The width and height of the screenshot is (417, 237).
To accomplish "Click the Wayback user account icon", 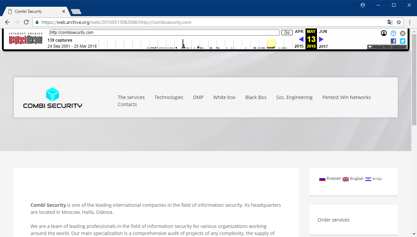I will 384,33.
